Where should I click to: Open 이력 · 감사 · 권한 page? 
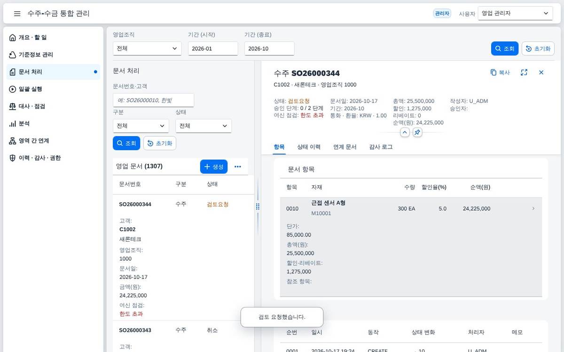click(x=54, y=158)
